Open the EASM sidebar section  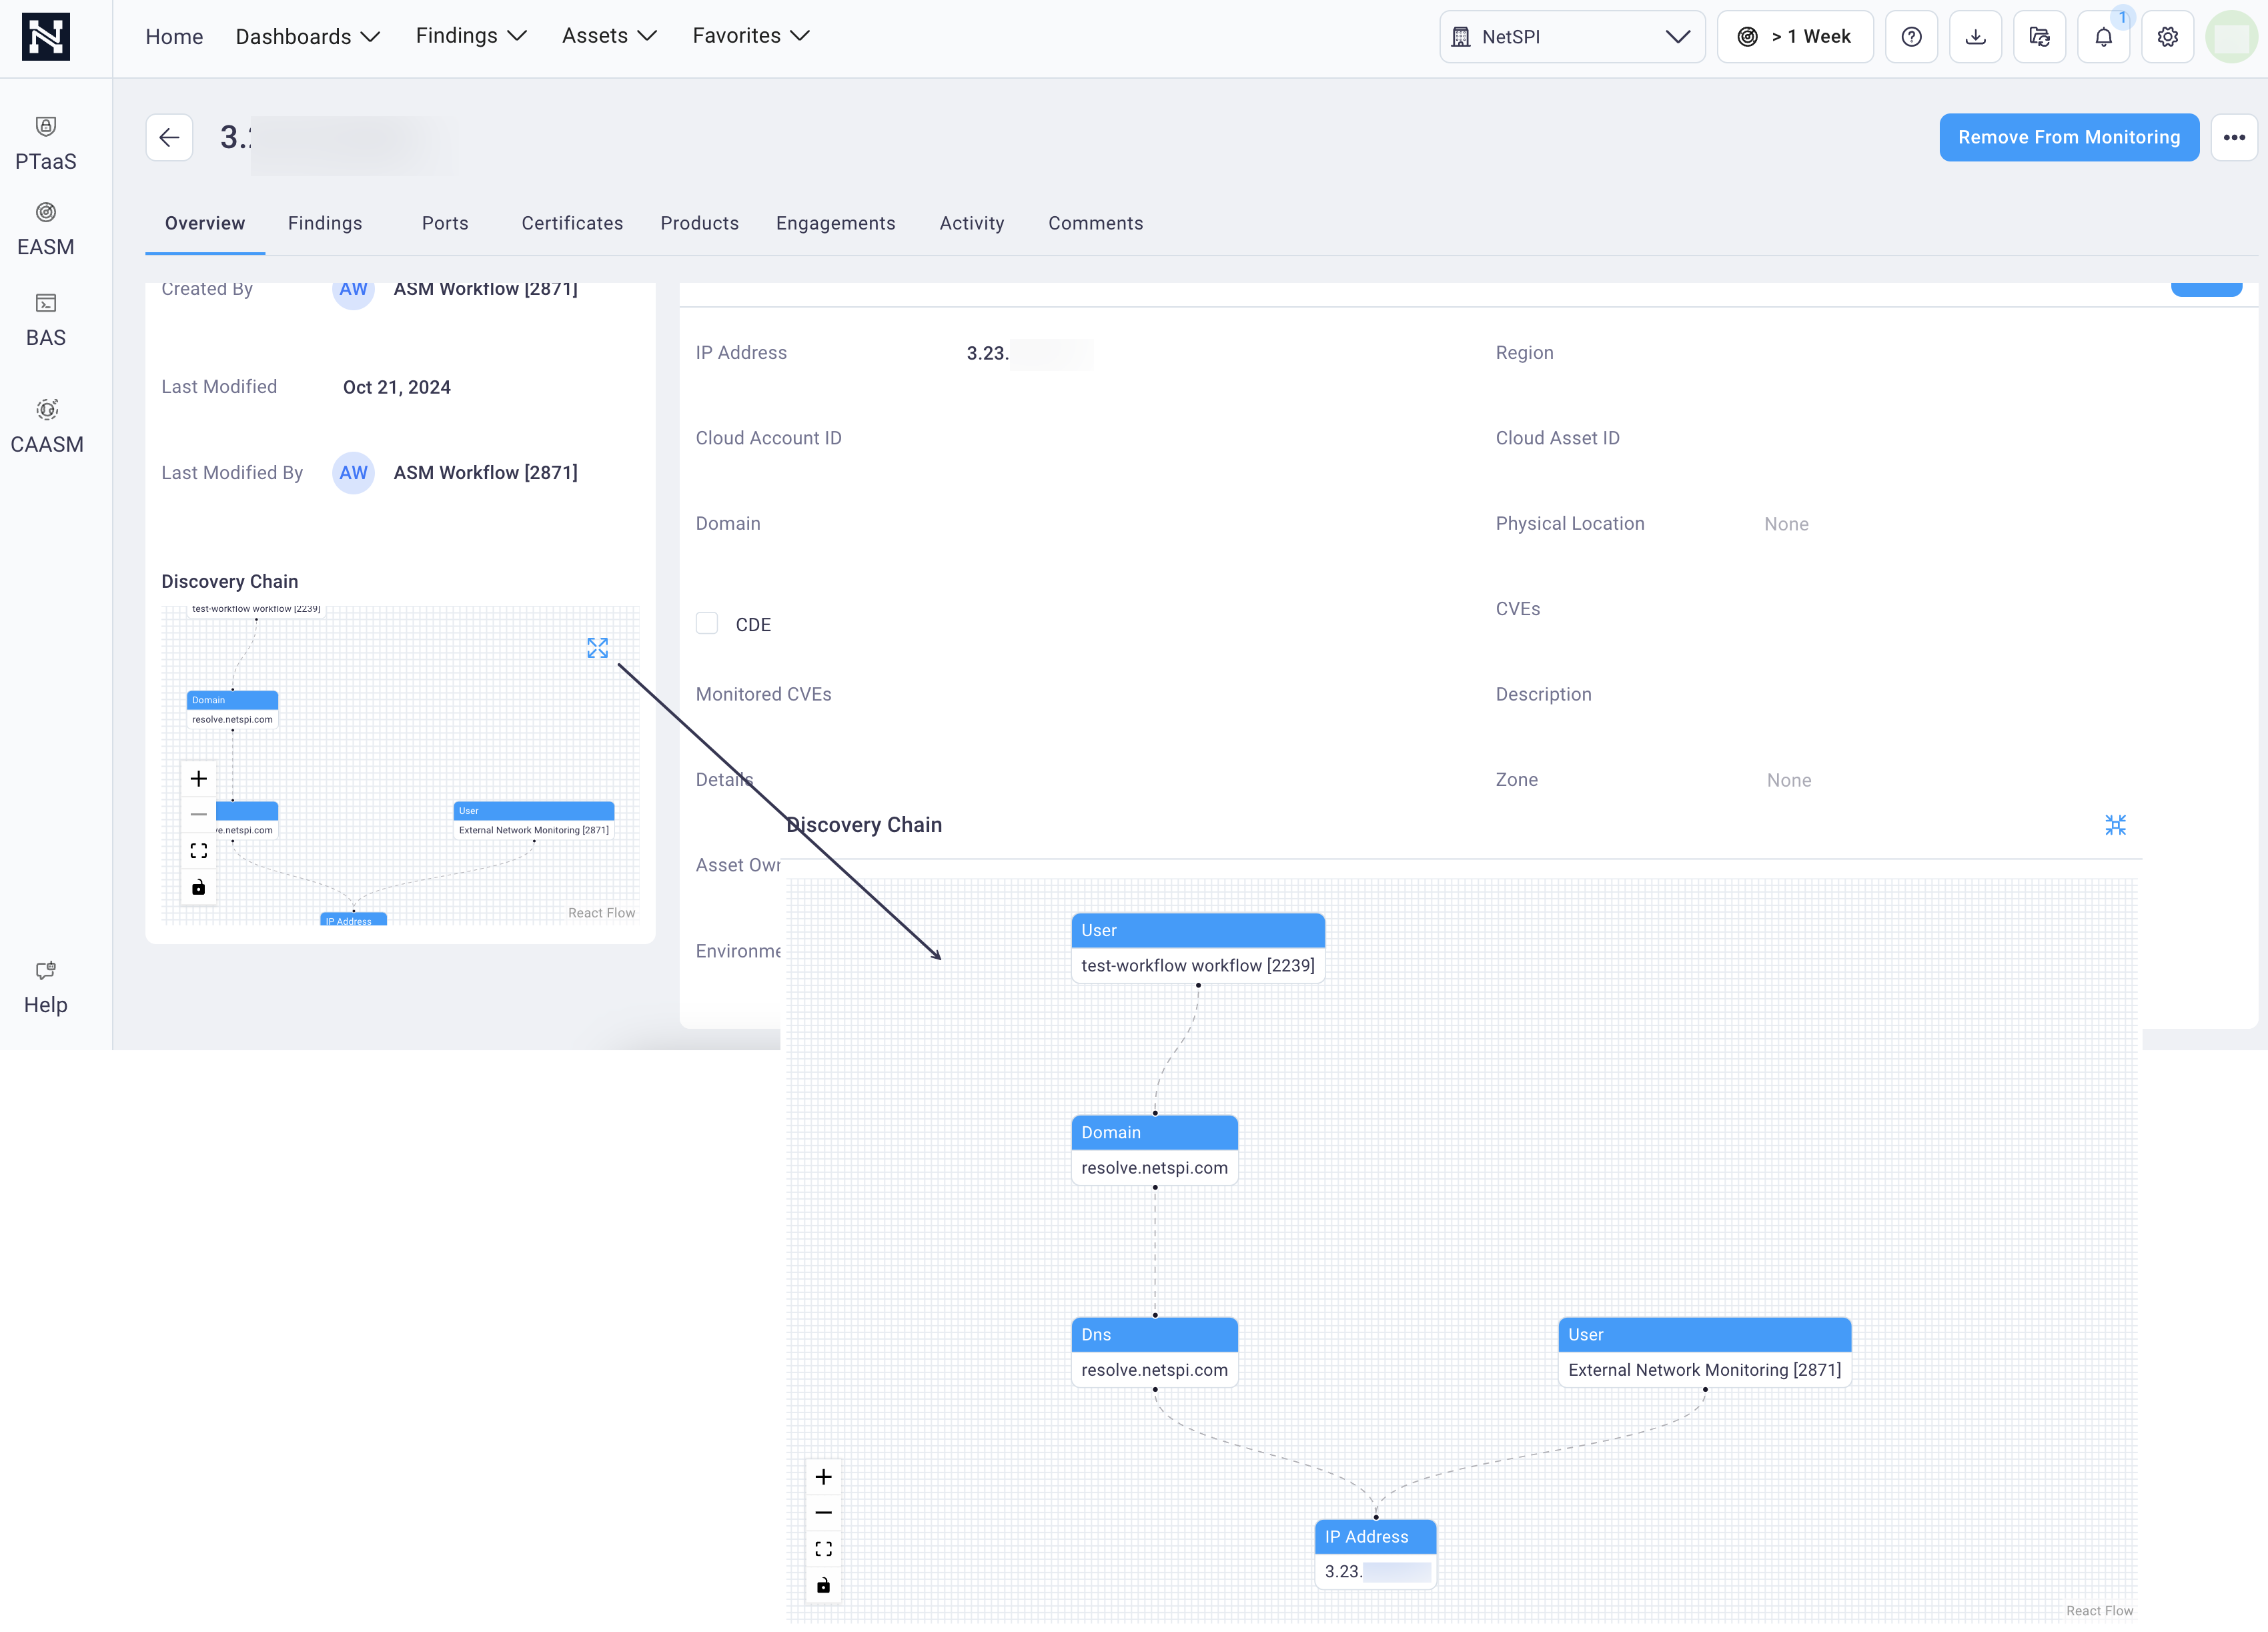click(46, 230)
